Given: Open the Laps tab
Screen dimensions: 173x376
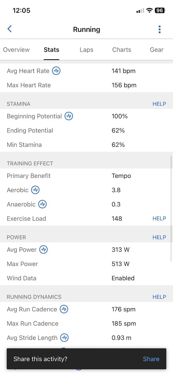Looking at the screenshot, I should (86, 50).
